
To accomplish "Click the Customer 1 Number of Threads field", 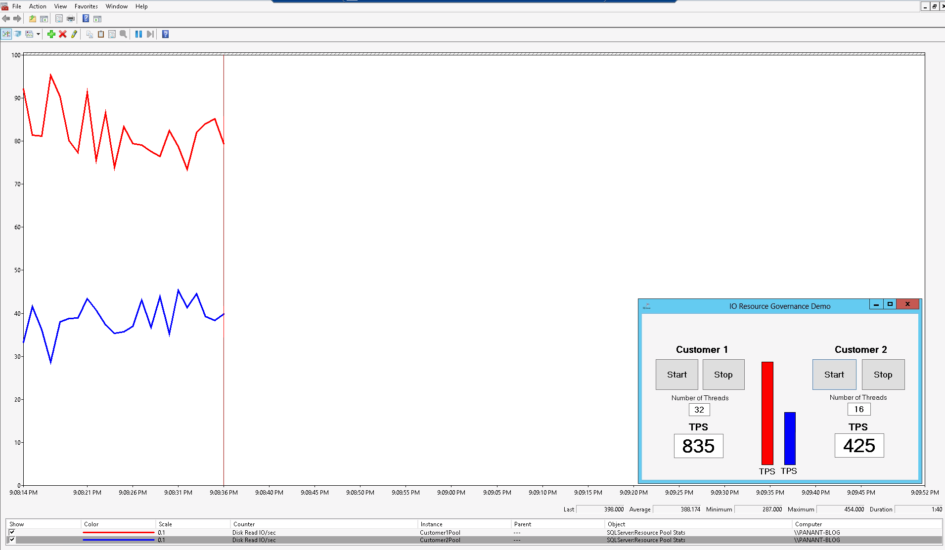I will tap(699, 410).
